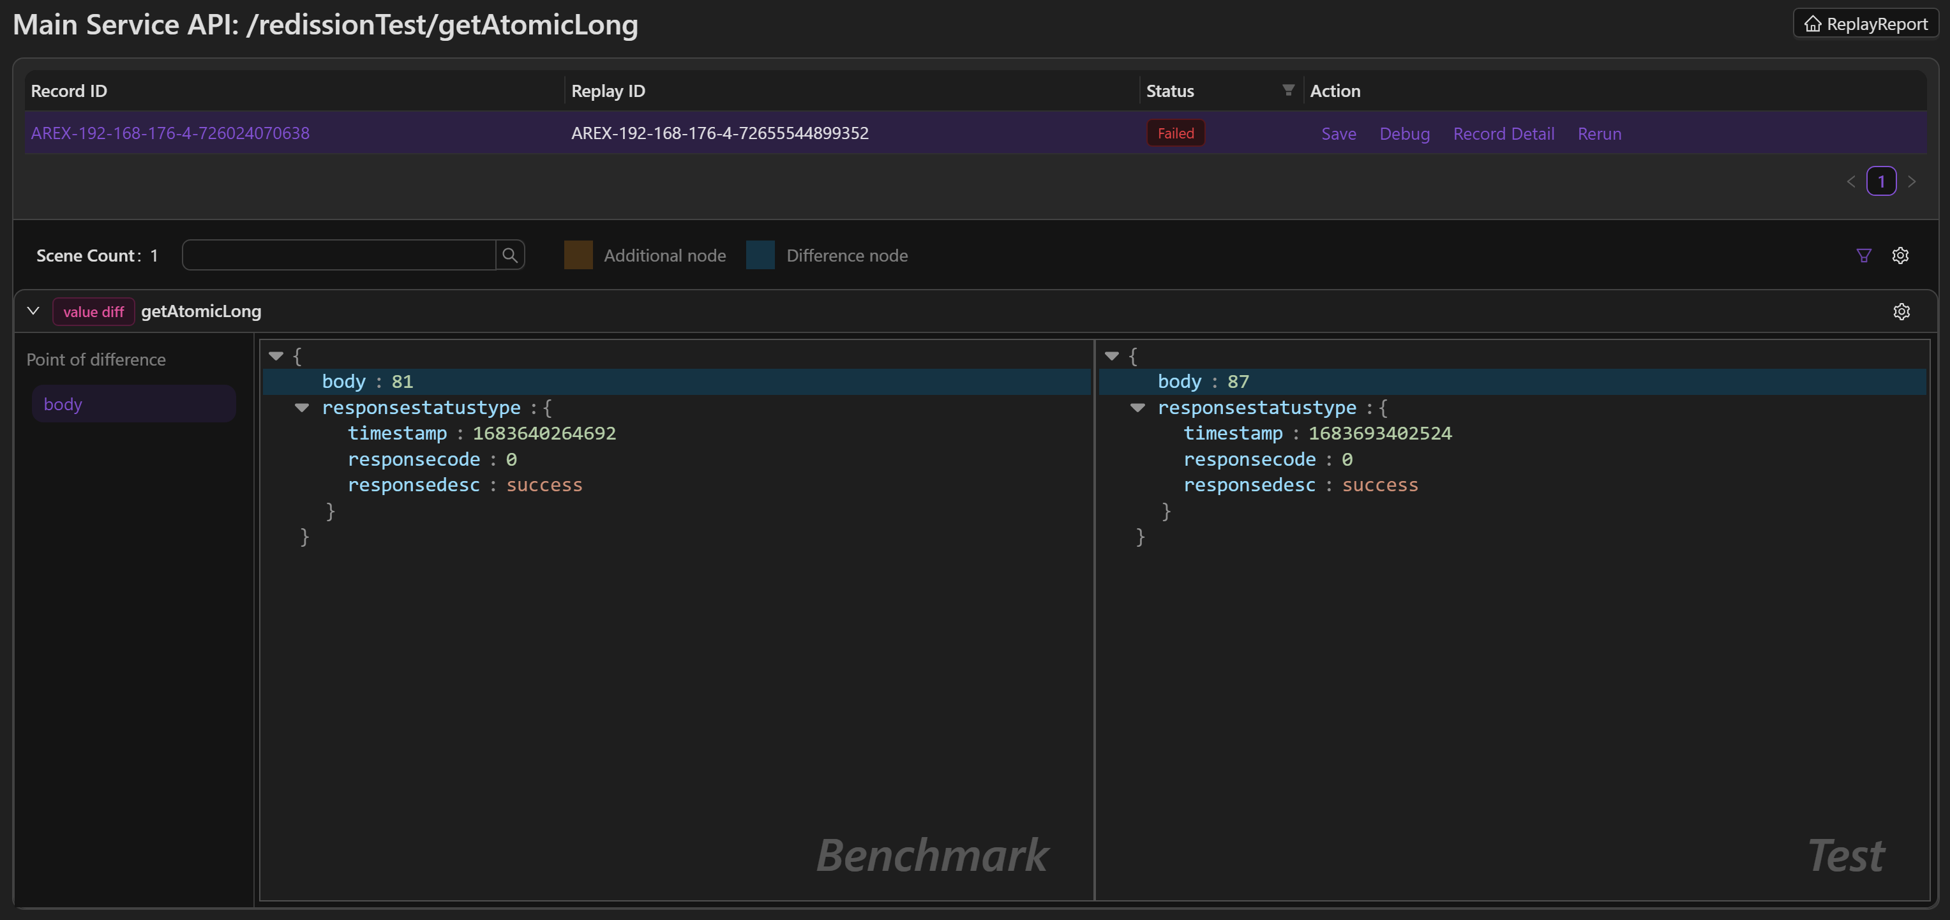
Task: Click the Additional node brown swatch
Action: click(x=578, y=256)
